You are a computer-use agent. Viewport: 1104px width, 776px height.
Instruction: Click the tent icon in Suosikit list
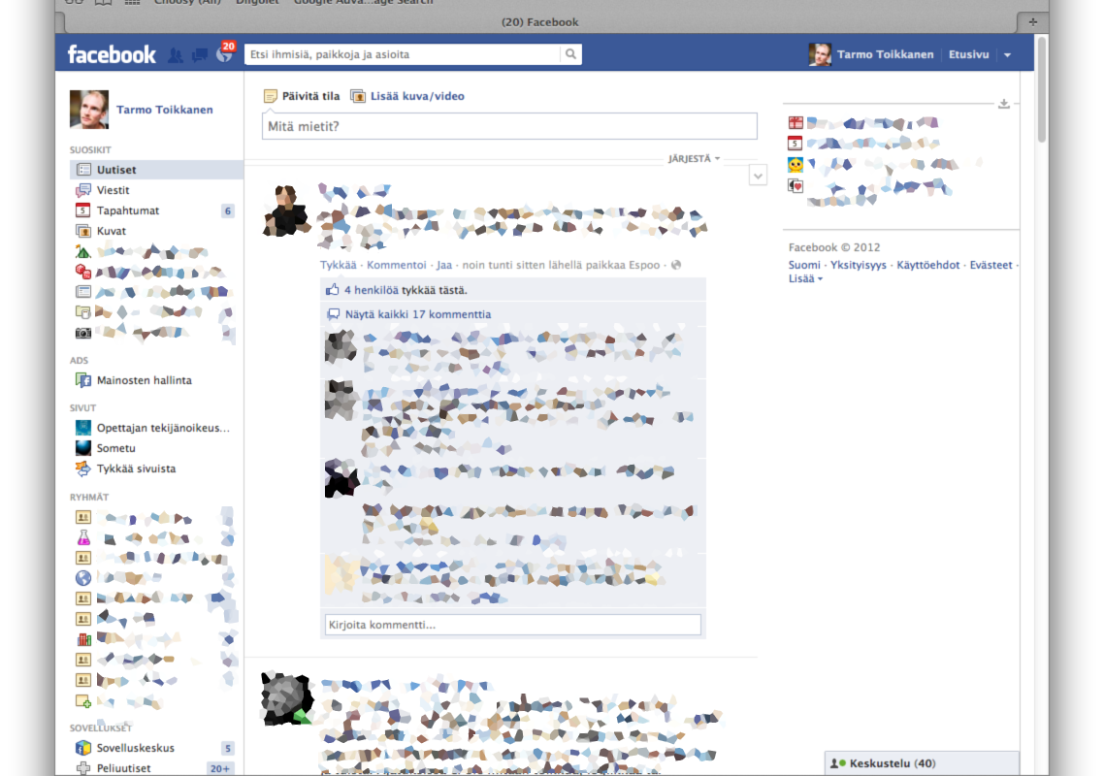(x=83, y=251)
